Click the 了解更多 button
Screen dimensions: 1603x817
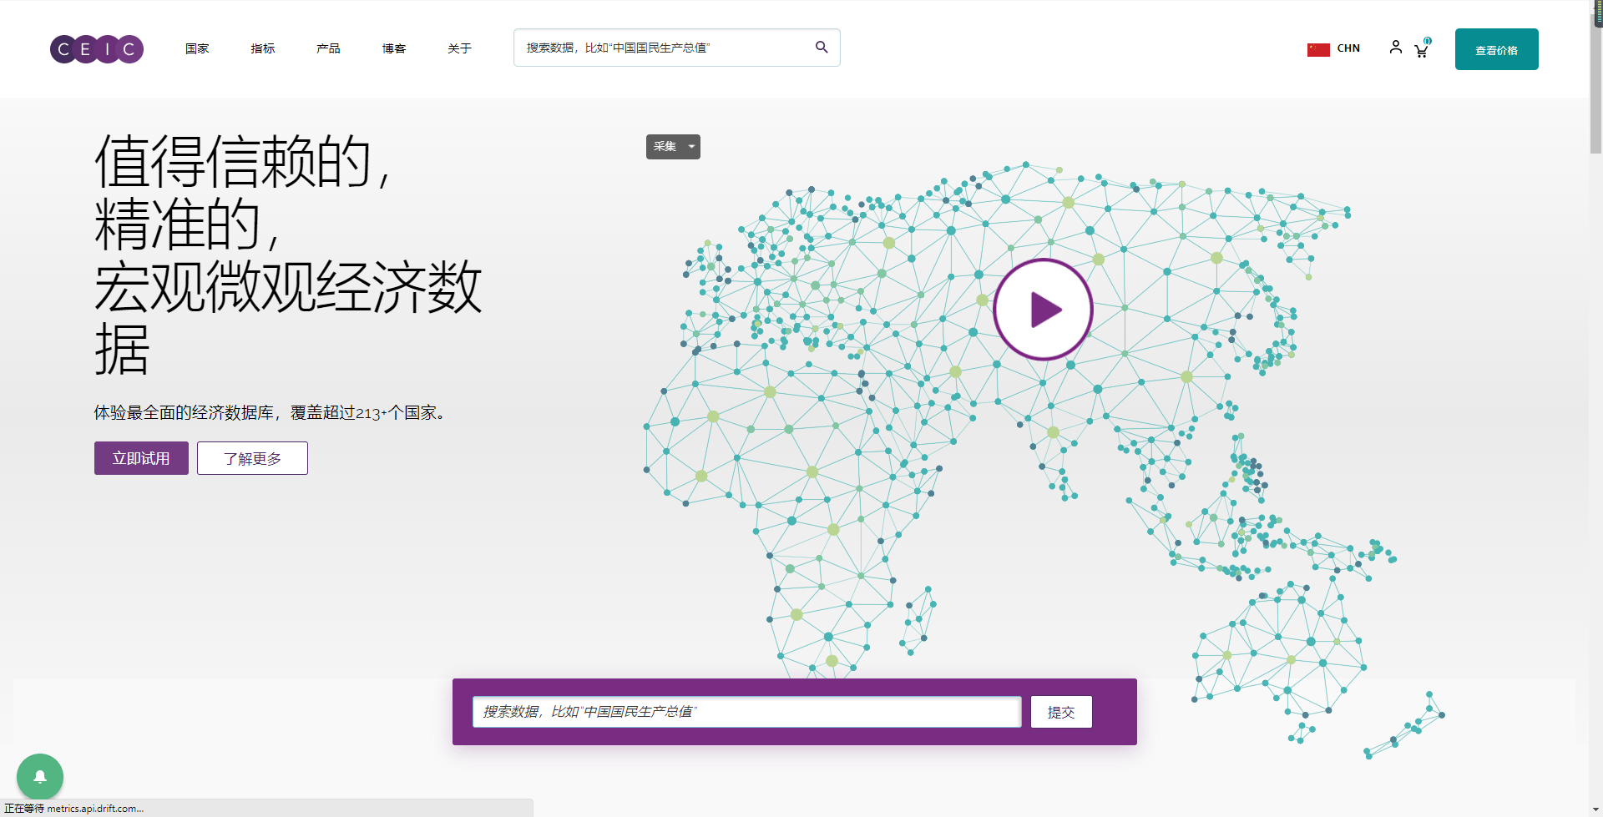[x=252, y=458]
